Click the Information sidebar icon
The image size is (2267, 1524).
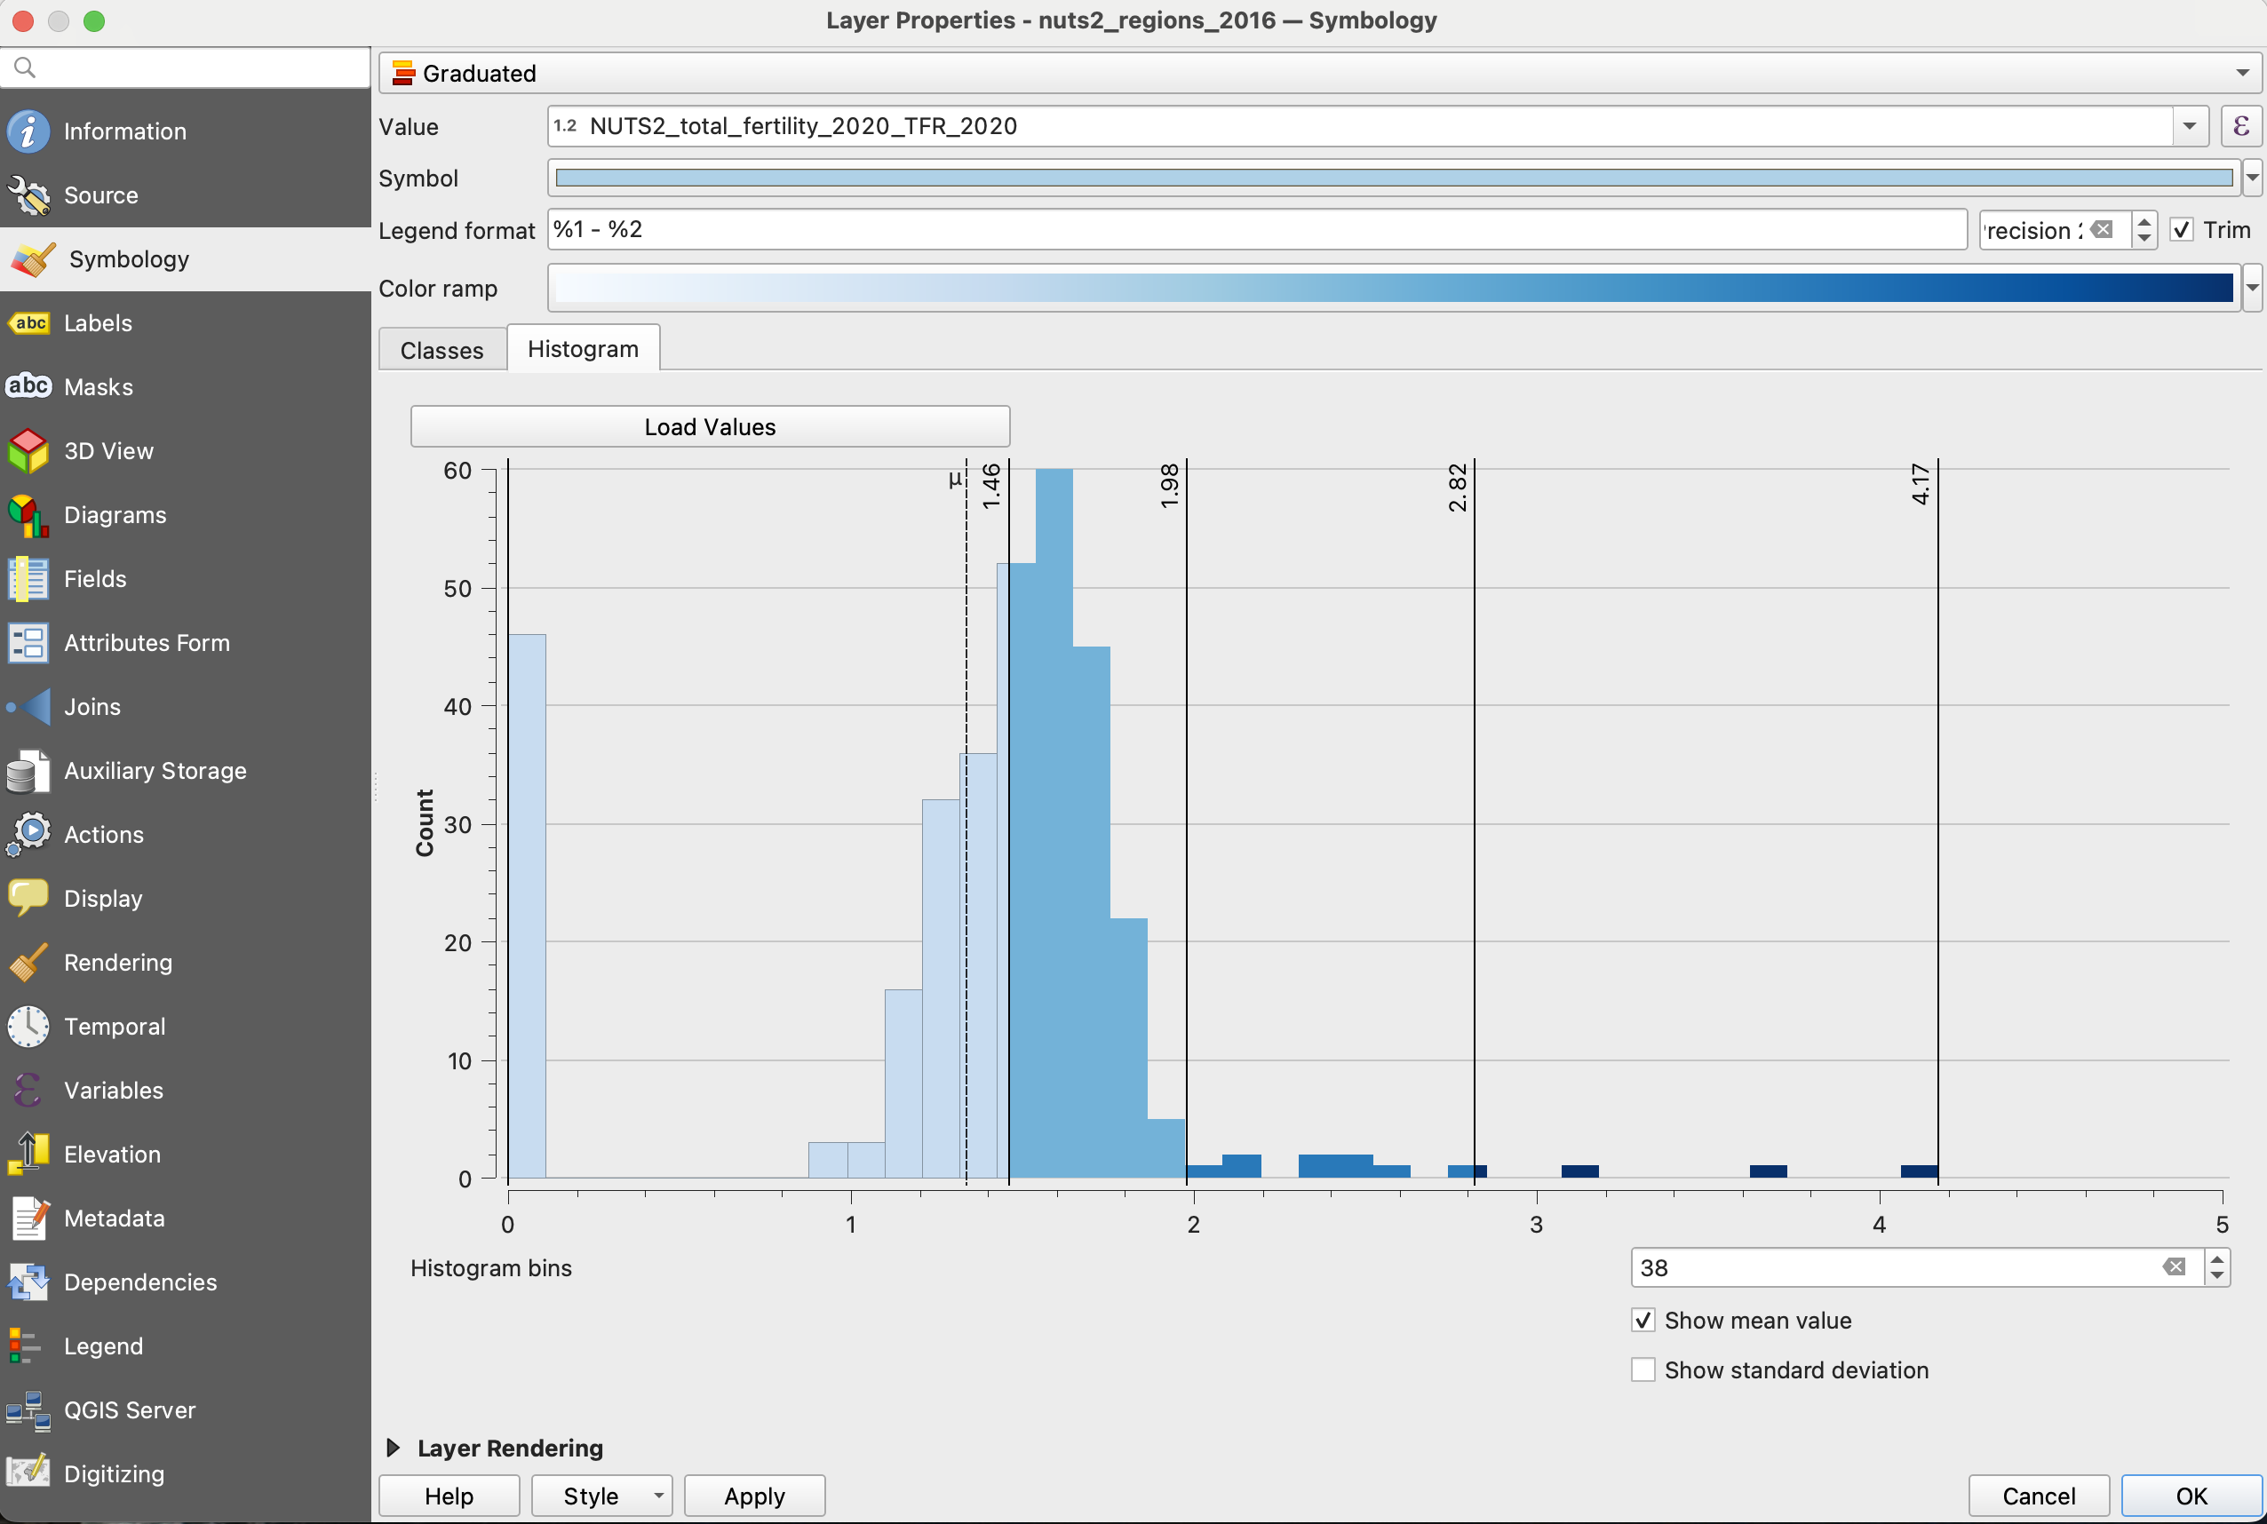(x=28, y=131)
